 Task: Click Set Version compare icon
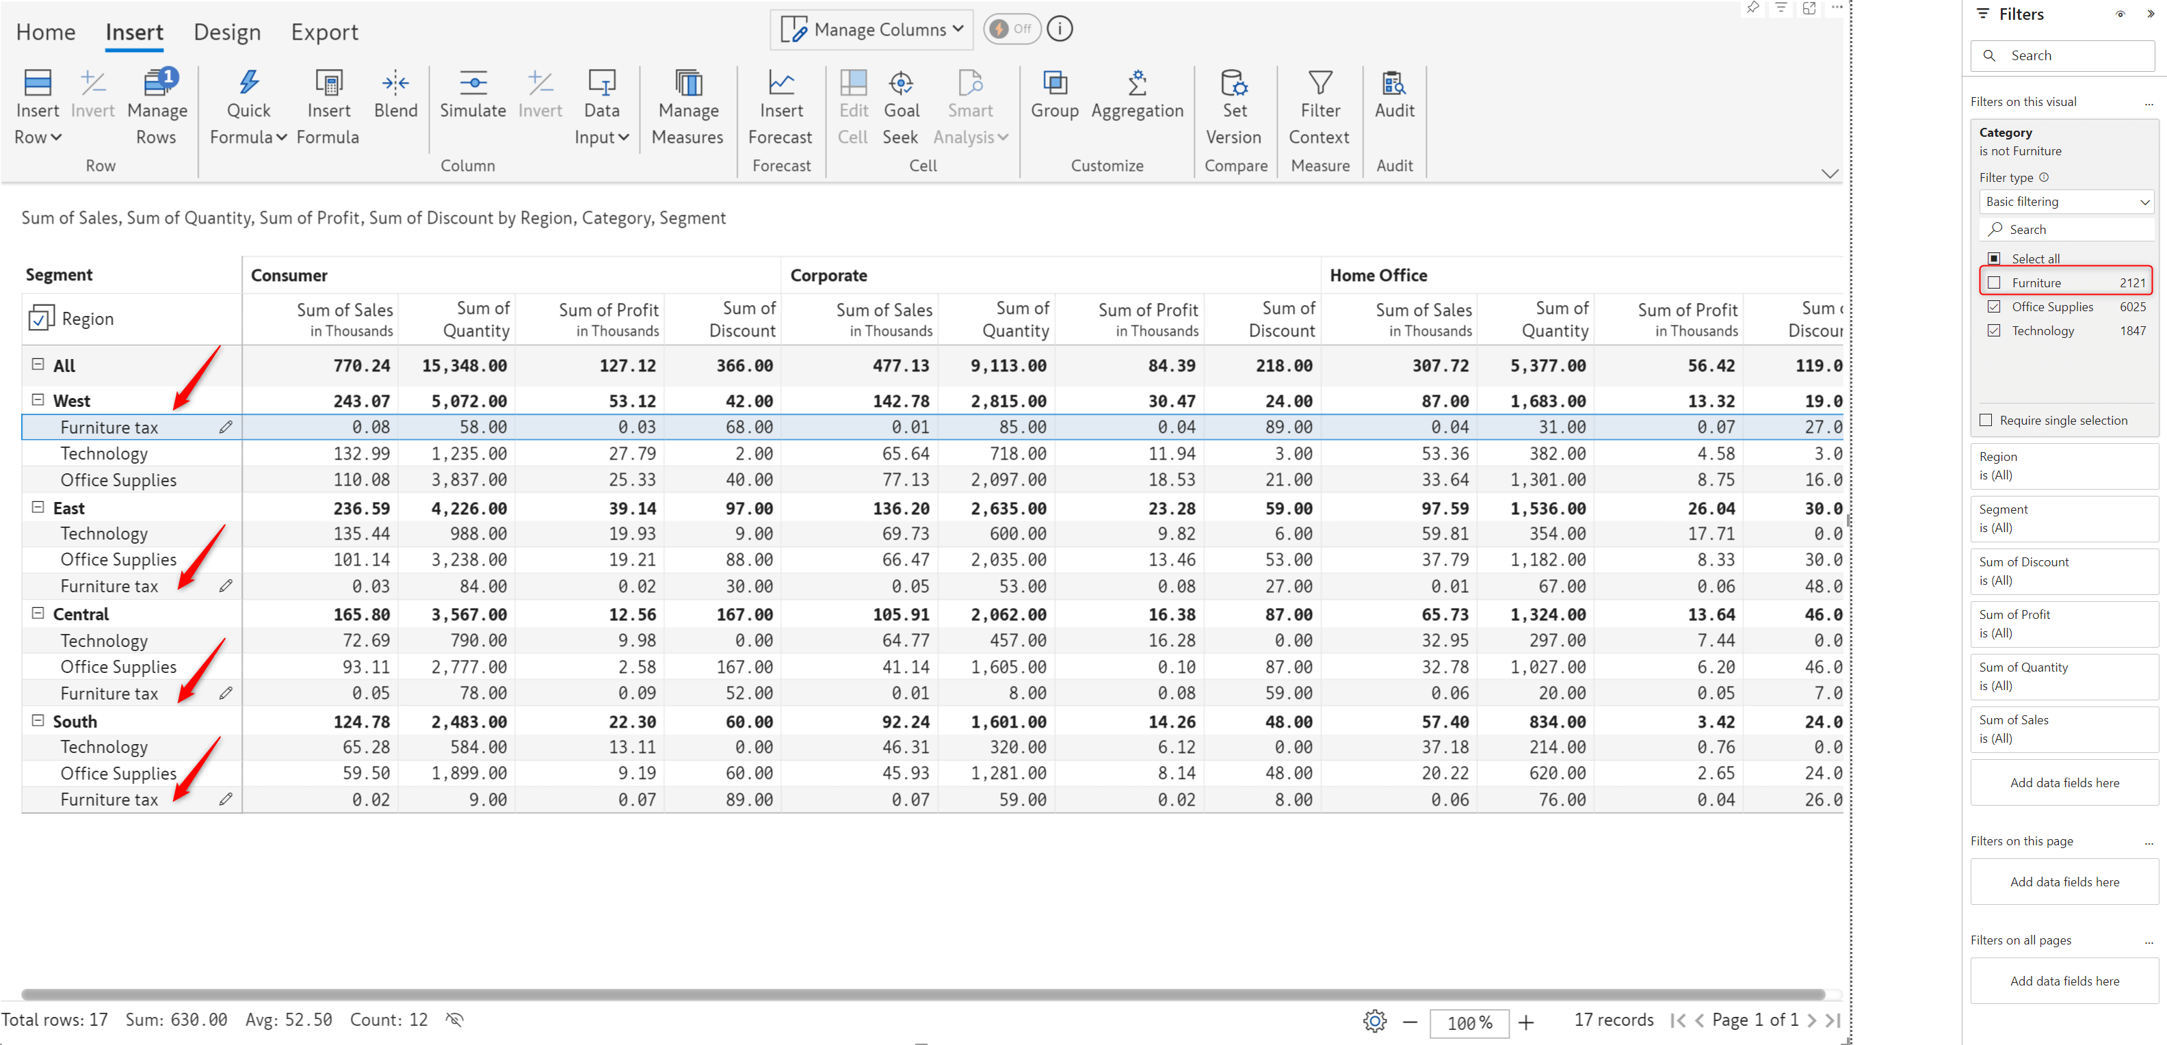[x=1234, y=83]
